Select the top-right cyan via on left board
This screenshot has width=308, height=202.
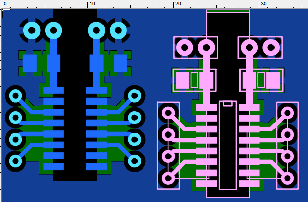pos(118,30)
